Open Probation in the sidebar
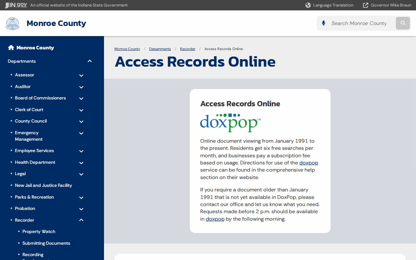 point(25,208)
